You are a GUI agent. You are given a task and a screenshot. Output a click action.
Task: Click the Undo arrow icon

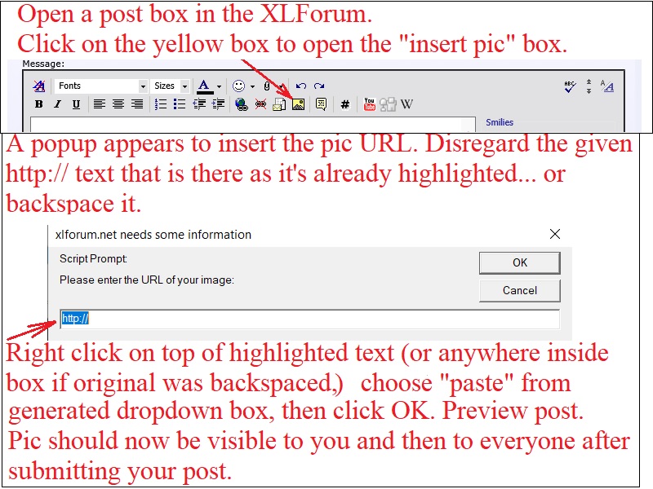tap(301, 86)
